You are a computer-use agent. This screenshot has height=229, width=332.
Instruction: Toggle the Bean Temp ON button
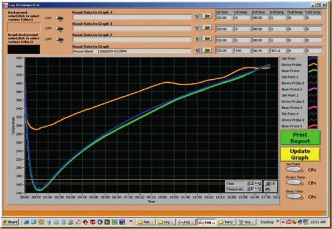point(294,197)
